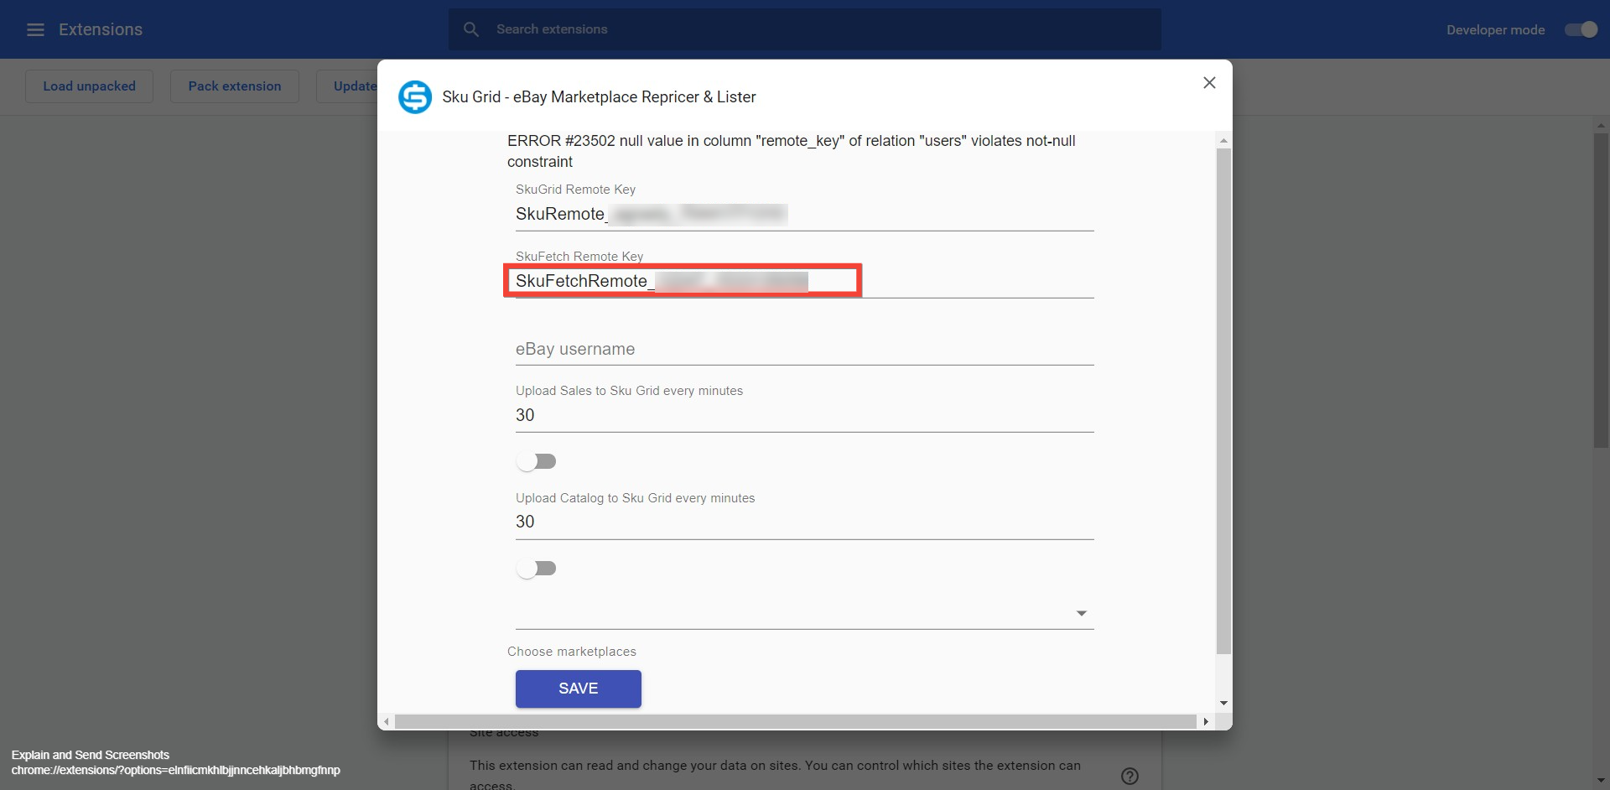Click page scrollbar down arrow
Screen dimensions: 1610x790
[x=1601, y=782]
